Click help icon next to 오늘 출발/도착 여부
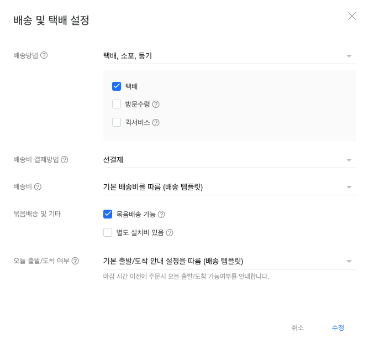Image resolution: width=369 pixels, height=343 pixels. [x=75, y=261]
